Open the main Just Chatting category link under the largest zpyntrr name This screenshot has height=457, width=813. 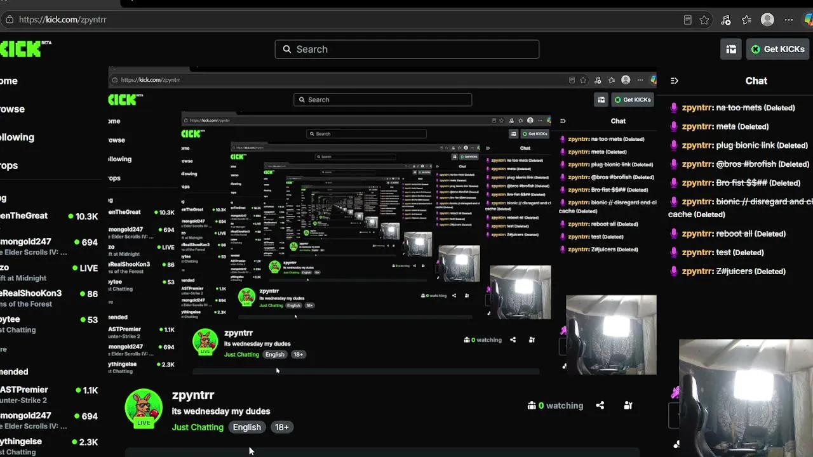pos(198,427)
